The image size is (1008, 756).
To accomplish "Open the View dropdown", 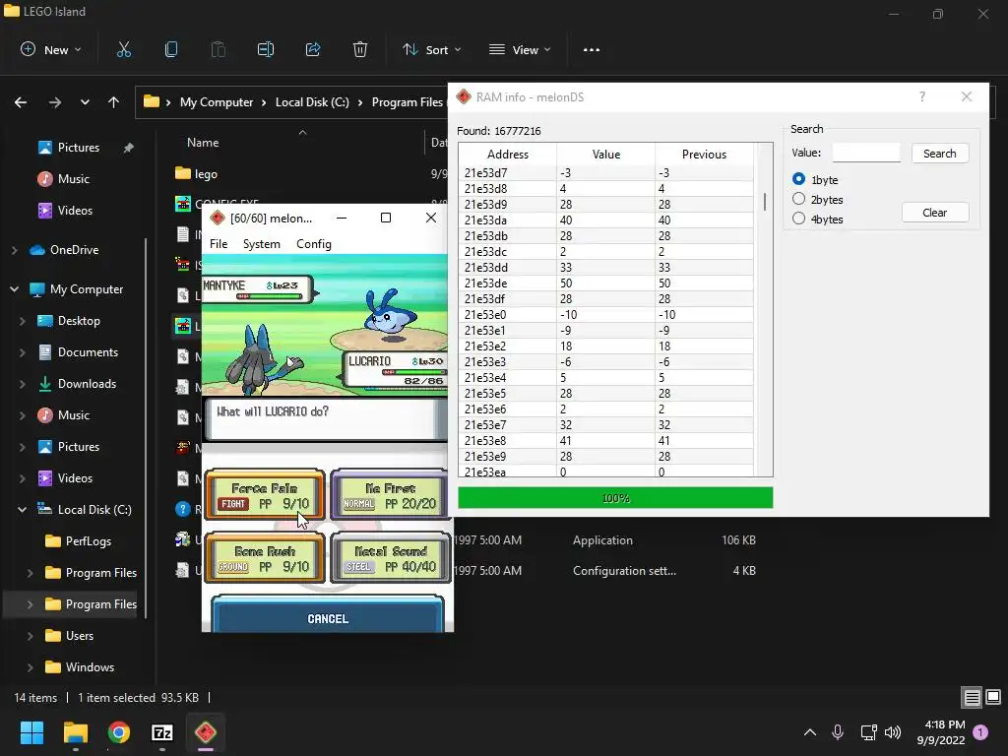I will (x=520, y=49).
